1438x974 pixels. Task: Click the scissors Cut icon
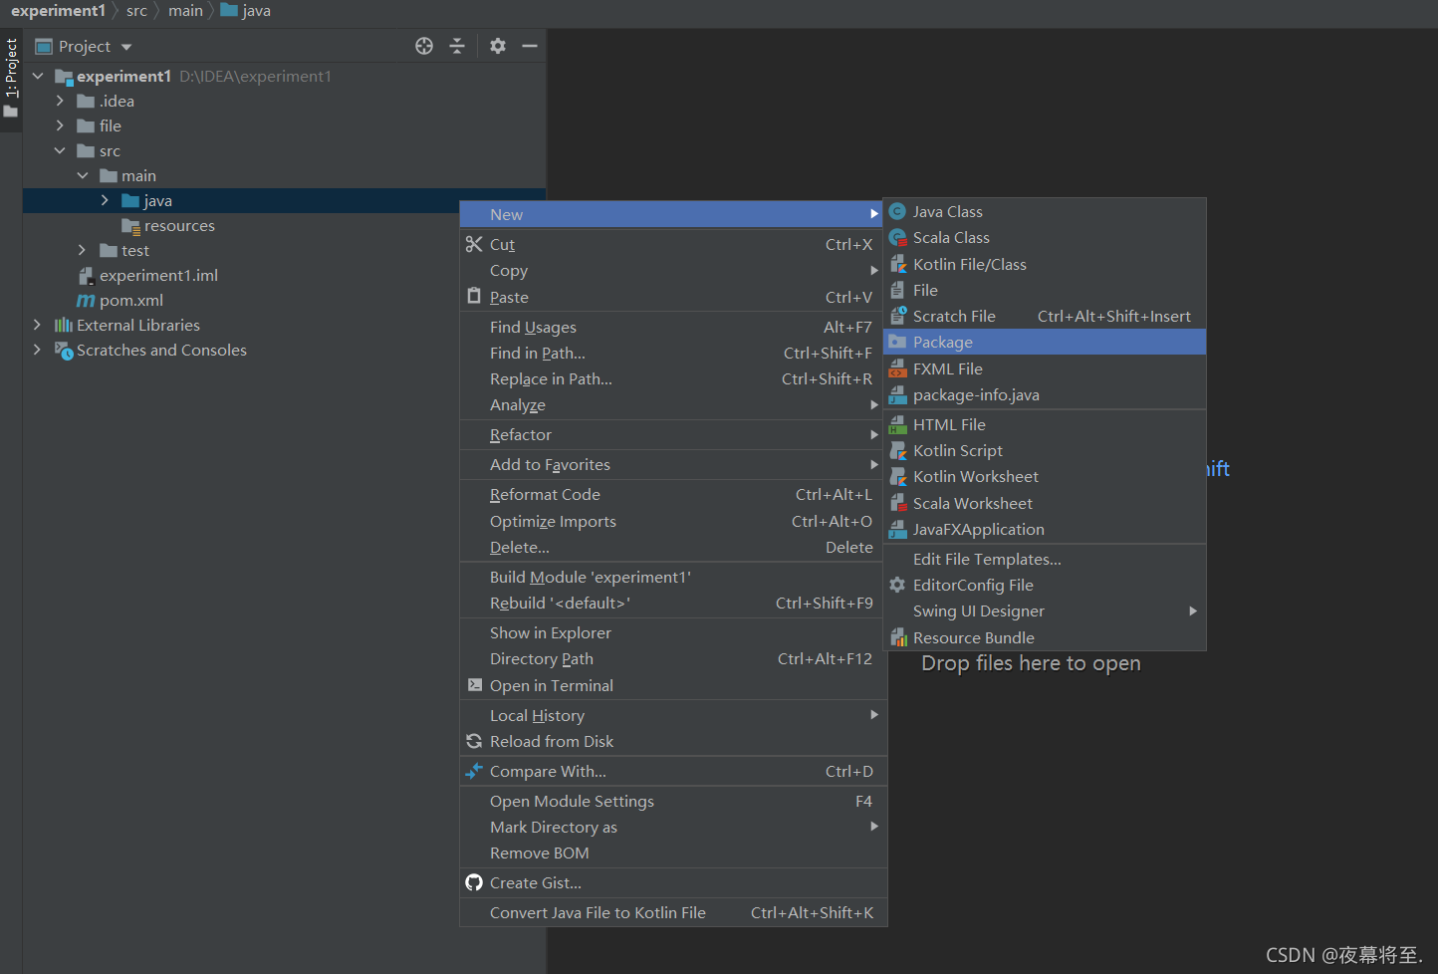[x=474, y=244]
